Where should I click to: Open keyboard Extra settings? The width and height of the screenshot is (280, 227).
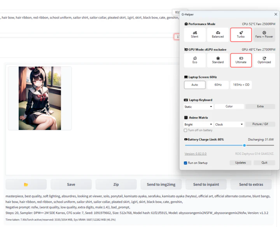(x=260, y=107)
